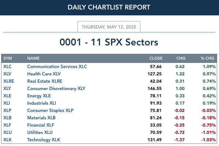Open Technology XLK name link
This screenshot has height=146, width=219.
point(44,140)
